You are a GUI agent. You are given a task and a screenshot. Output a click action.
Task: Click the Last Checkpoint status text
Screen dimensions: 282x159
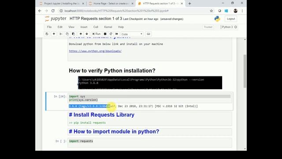141,19
